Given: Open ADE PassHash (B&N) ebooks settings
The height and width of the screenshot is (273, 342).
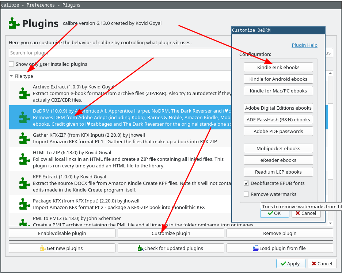Looking at the screenshot, I should point(278,120).
